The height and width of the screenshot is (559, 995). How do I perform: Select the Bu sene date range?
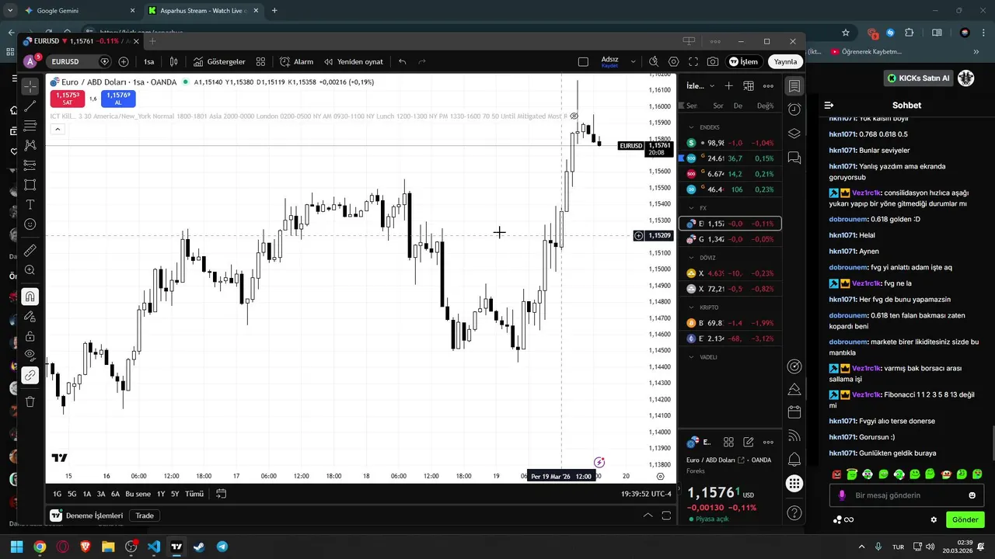tap(138, 494)
